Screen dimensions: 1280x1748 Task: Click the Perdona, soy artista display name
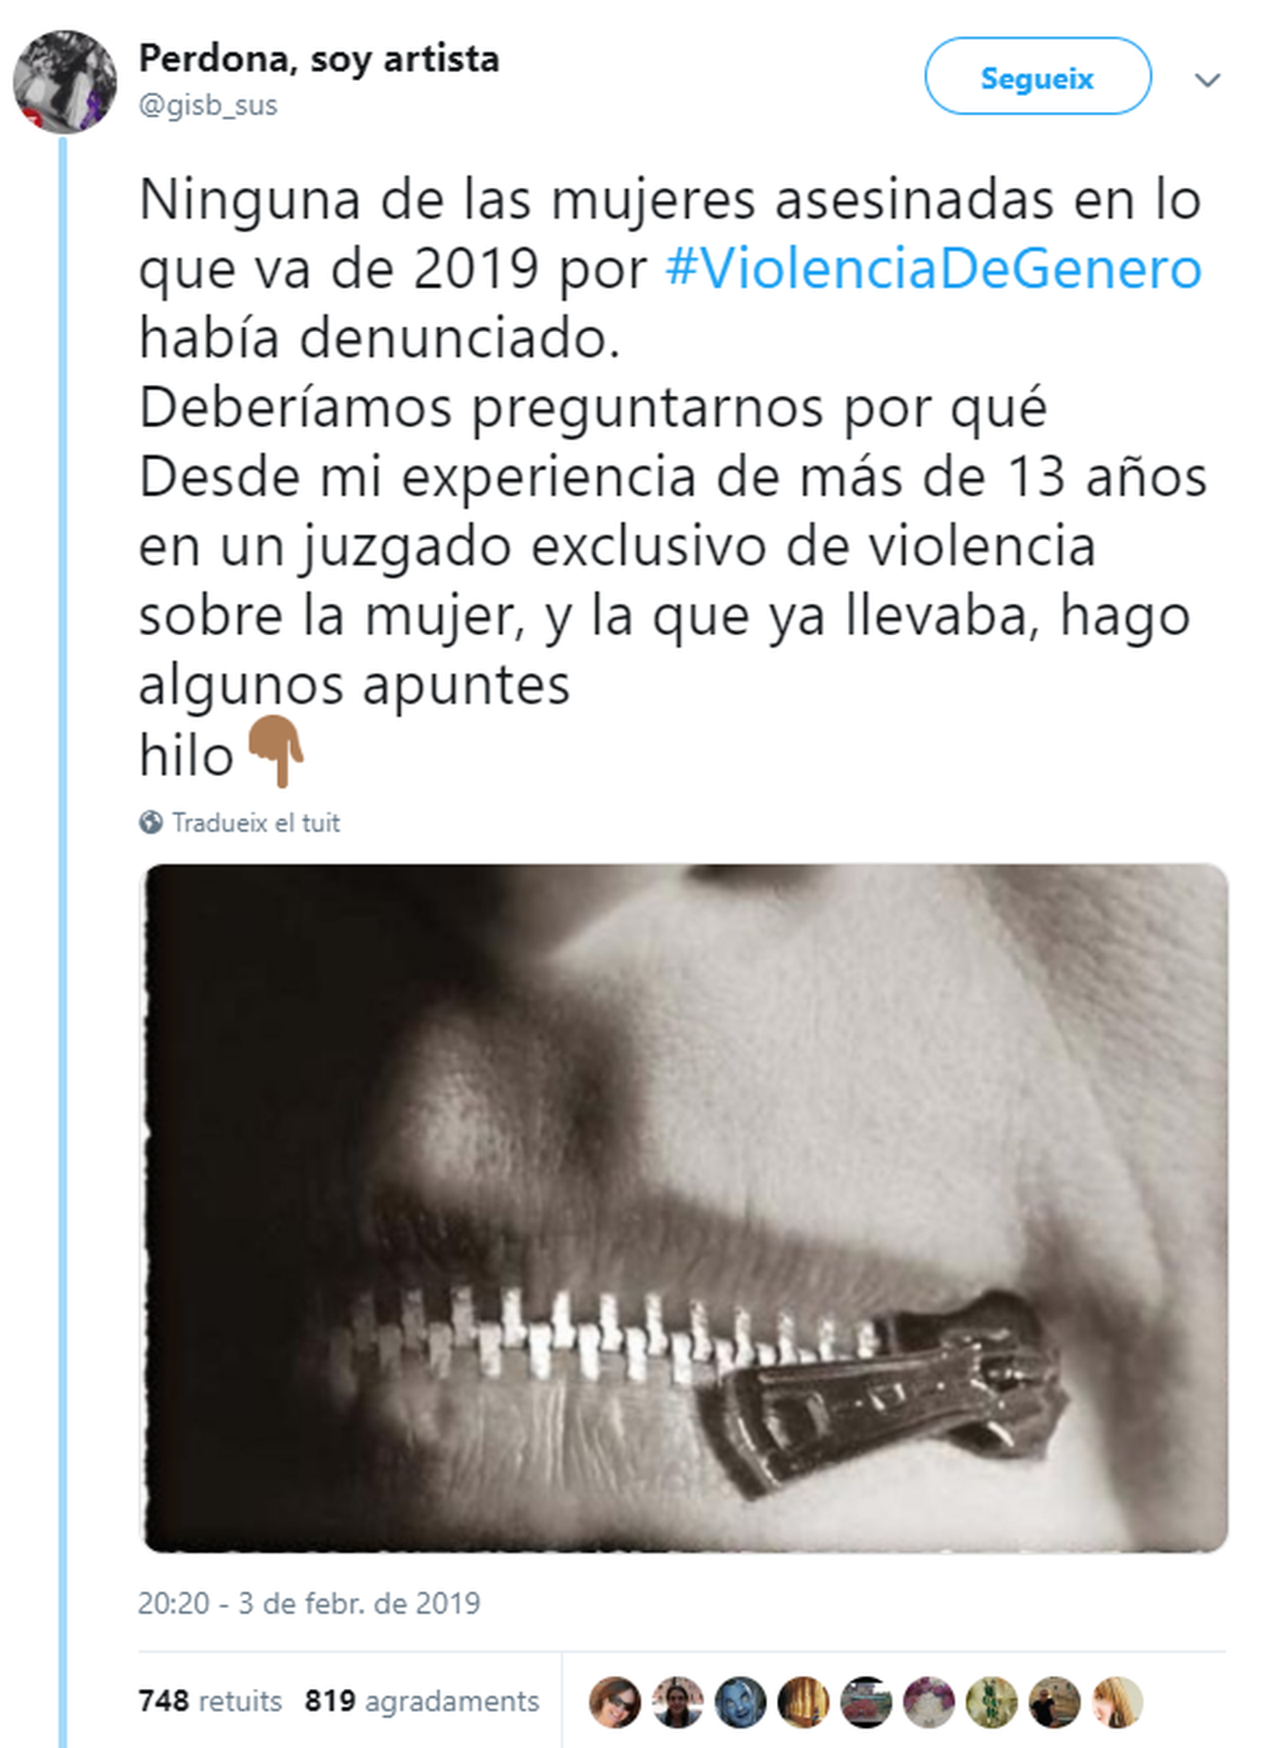pyautogui.click(x=319, y=58)
